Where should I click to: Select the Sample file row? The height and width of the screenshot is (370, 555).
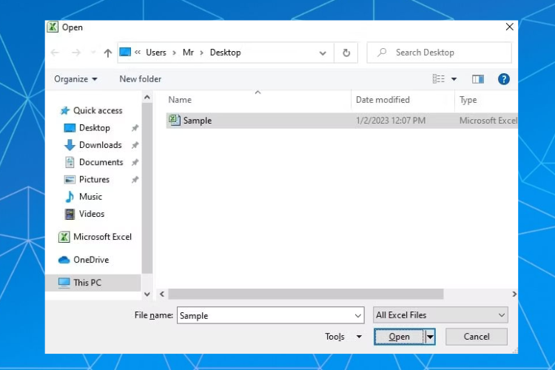342,121
